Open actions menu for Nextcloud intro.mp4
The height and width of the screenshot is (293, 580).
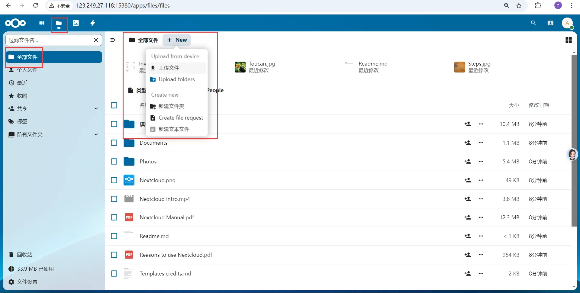pyautogui.click(x=481, y=199)
